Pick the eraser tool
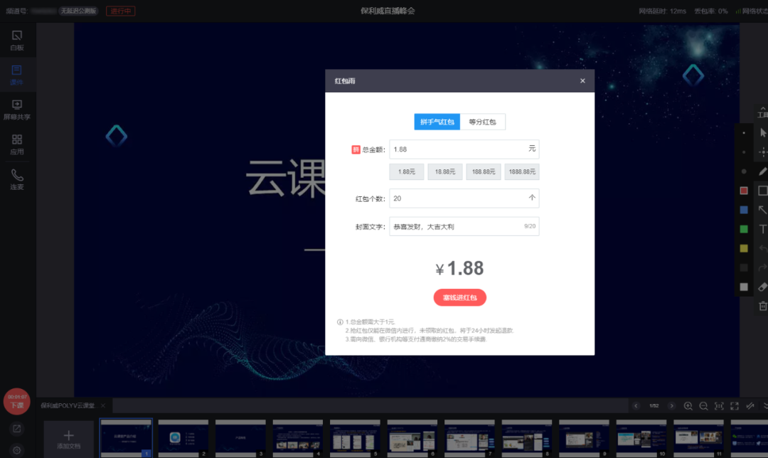768x458 pixels. 763,287
